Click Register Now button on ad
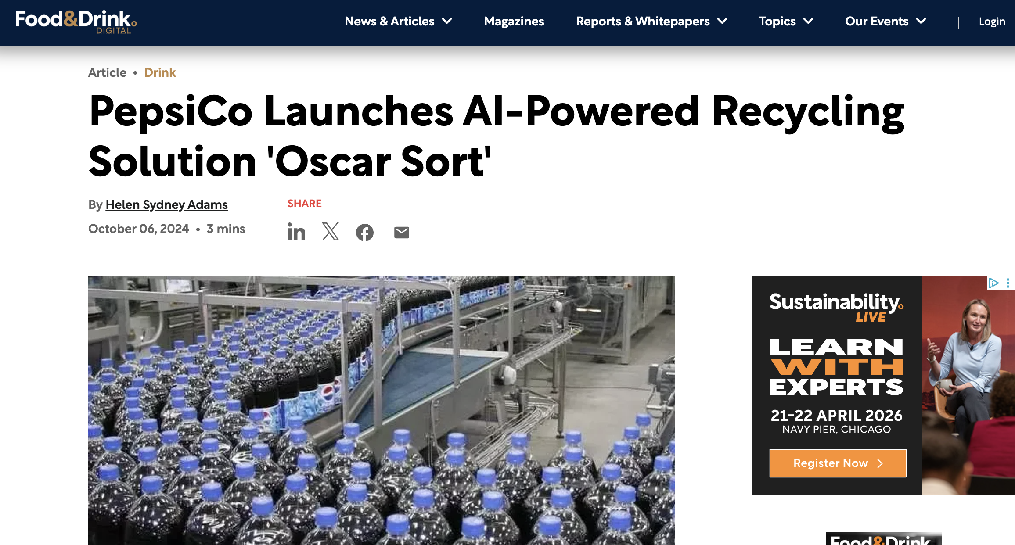 click(838, 463)
